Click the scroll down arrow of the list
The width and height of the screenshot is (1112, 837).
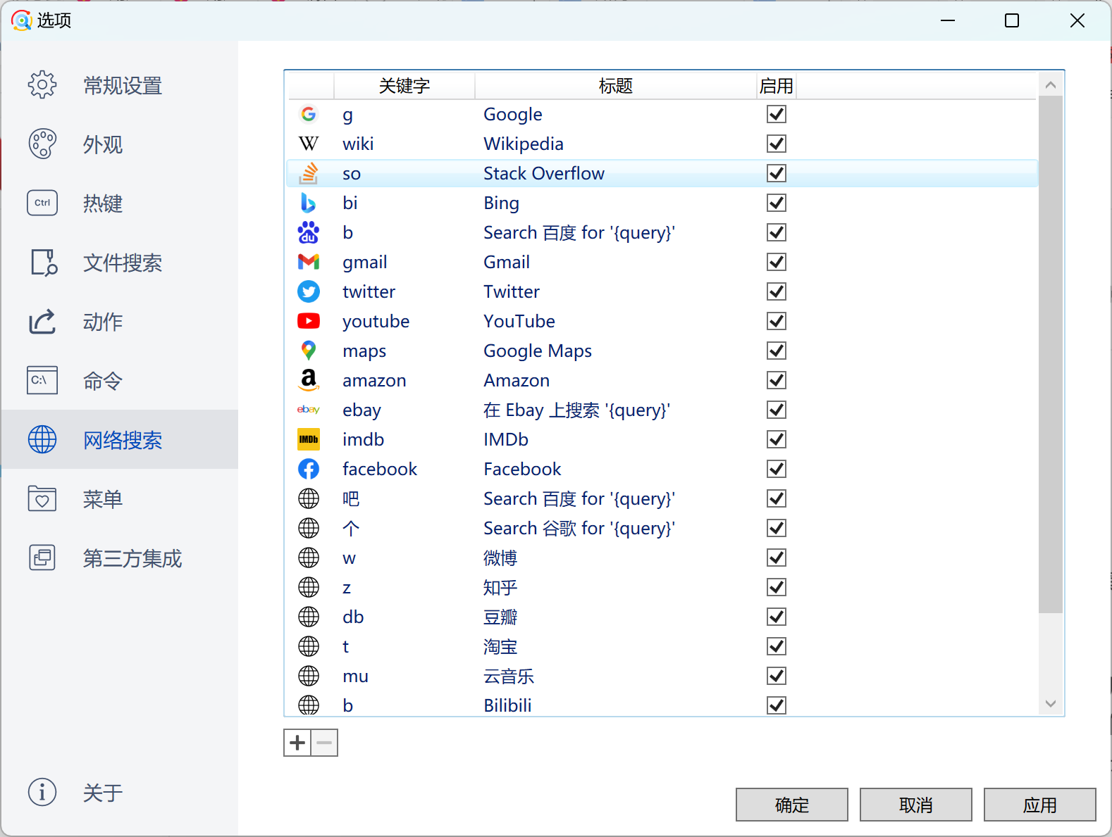coord(1050,703)
